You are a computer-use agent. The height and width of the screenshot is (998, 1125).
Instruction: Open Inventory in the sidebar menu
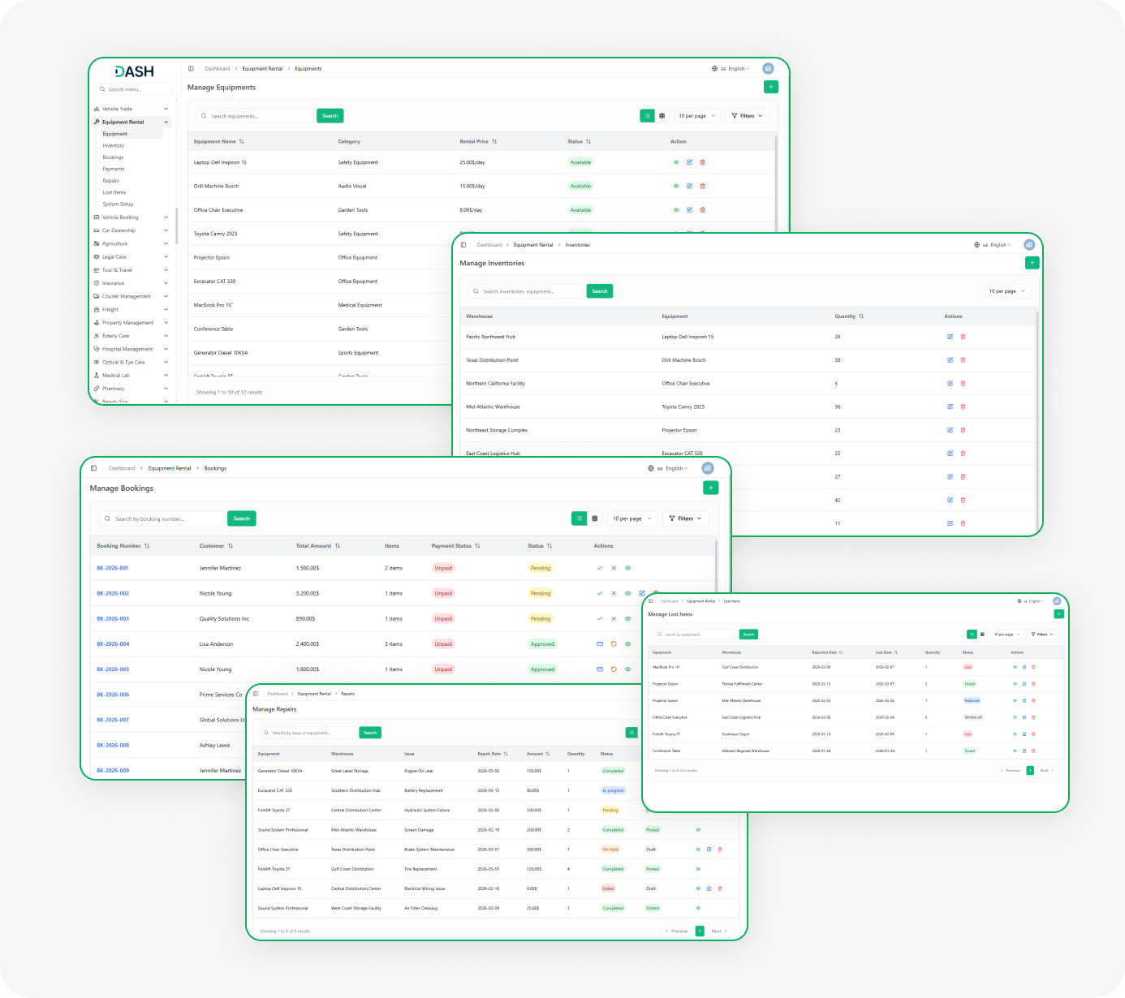pos(114,146)
